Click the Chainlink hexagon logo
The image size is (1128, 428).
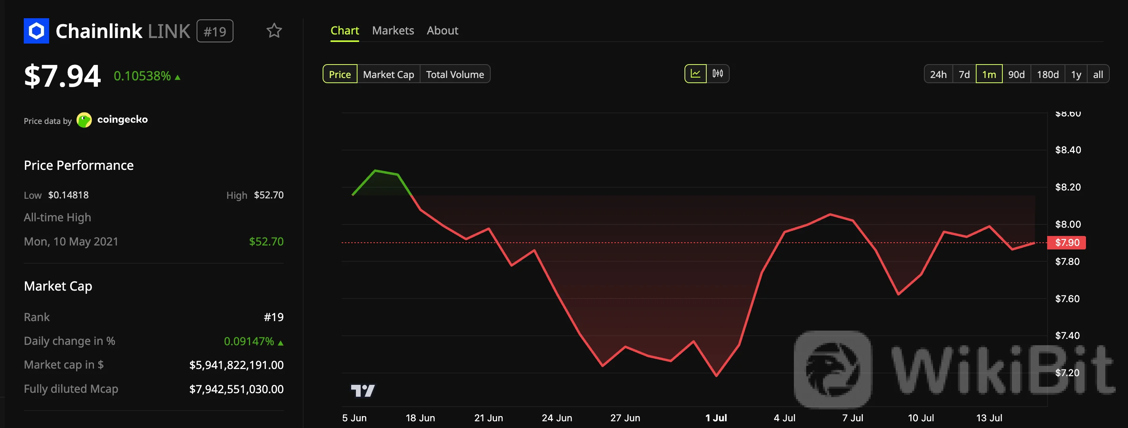(x=36, y=31)
